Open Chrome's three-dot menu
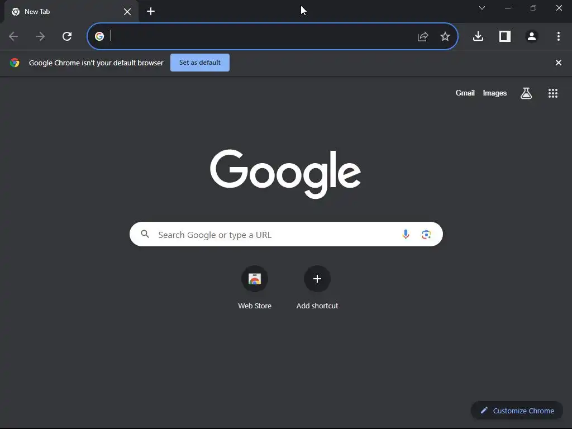572x429 pixels. tap(559, 36)
